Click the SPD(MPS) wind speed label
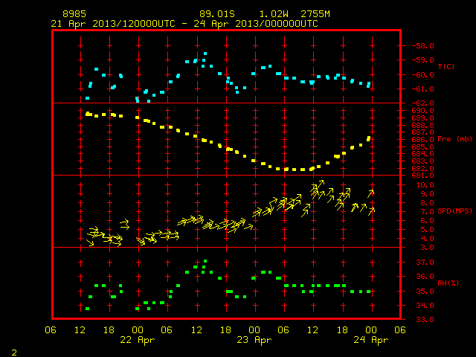Image resolution: width=476 pixels, height=357 pixels. [x=454, y=210]
